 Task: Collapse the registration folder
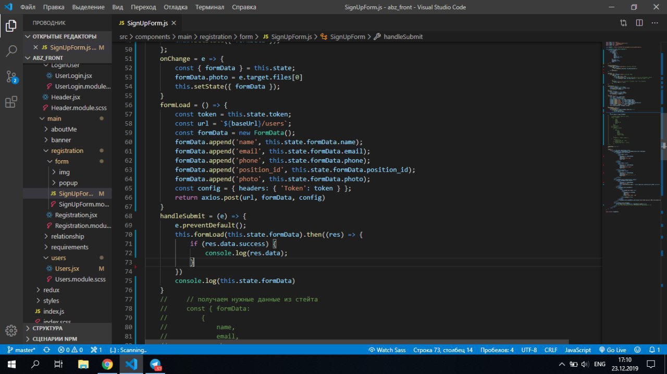point(67,151)
